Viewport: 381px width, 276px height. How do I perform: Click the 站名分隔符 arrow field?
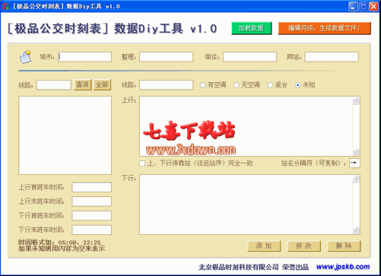[354, 163]
